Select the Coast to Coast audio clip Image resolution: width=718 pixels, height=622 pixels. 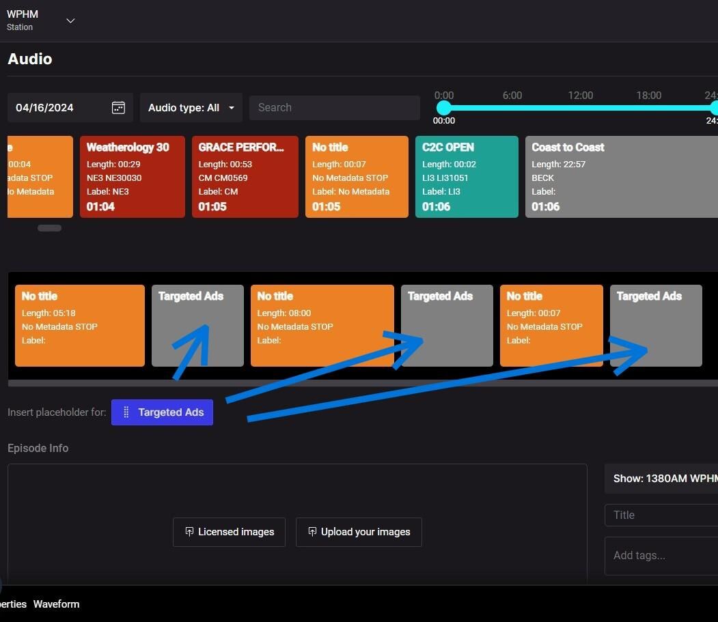click(621, 177)
